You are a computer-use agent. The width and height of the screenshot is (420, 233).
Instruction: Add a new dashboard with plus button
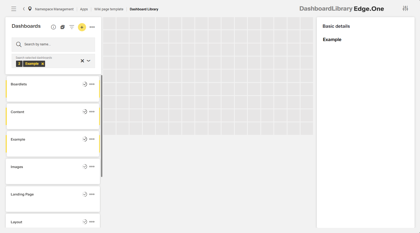[82, 27]
